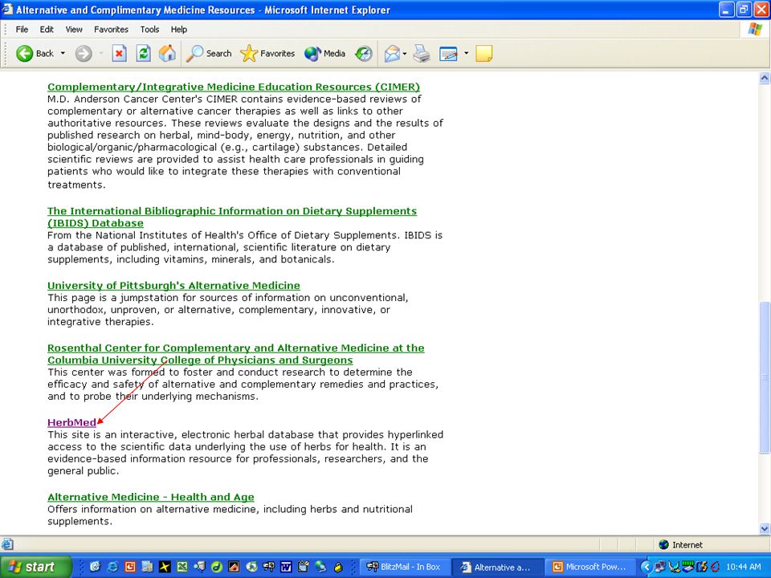The width and height of the screenshot is (771, 578).
Task: Expand the Back history dropdown arrow
Action: 63,53
